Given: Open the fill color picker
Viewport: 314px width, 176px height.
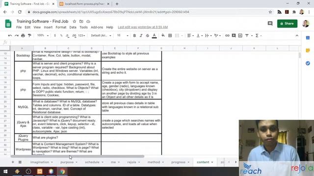Looking at the screenshot, I should pos(163,36).
